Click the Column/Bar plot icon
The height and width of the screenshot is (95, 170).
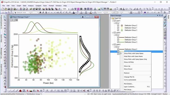coord(20,91)
